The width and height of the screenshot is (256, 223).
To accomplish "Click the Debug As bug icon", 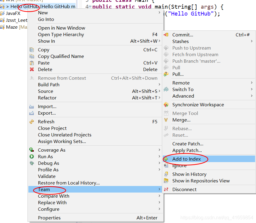I will coord(32,163).
